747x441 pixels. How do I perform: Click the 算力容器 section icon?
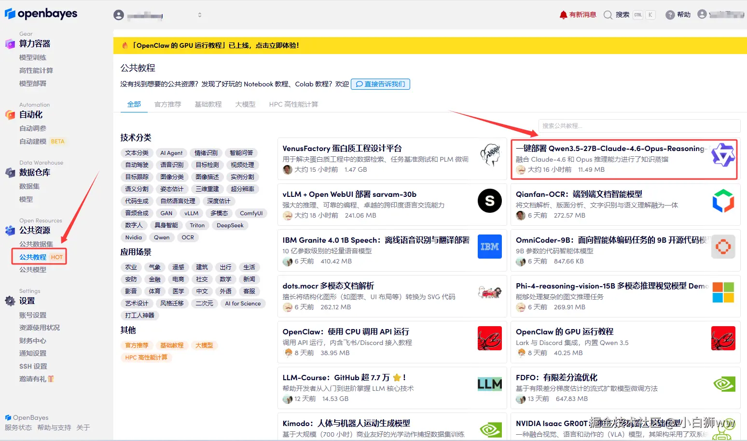10,44
